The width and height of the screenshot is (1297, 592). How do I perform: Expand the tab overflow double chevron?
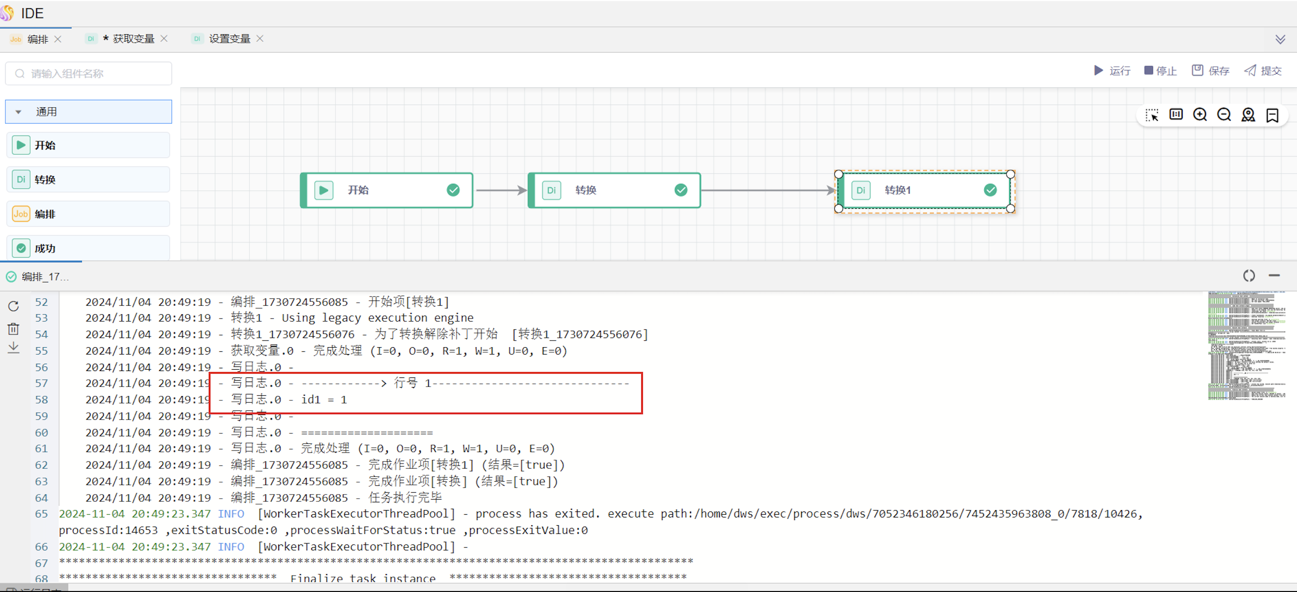(x=1280, y=39)
